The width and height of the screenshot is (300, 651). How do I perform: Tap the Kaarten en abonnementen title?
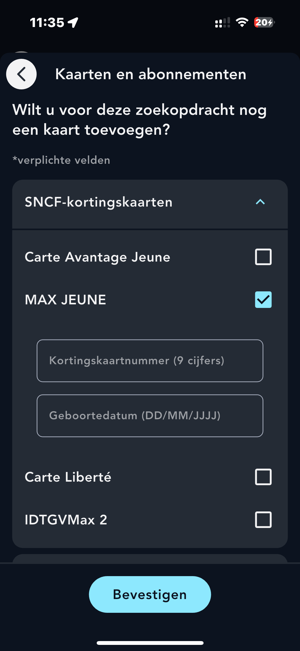(151, 74)
